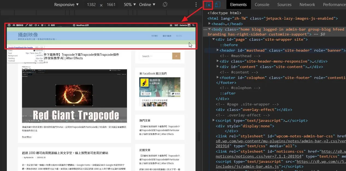This screenshot has width=346, height=171.
Task: Activate the inspect element selector icon
Action: (x=208, y=5)
